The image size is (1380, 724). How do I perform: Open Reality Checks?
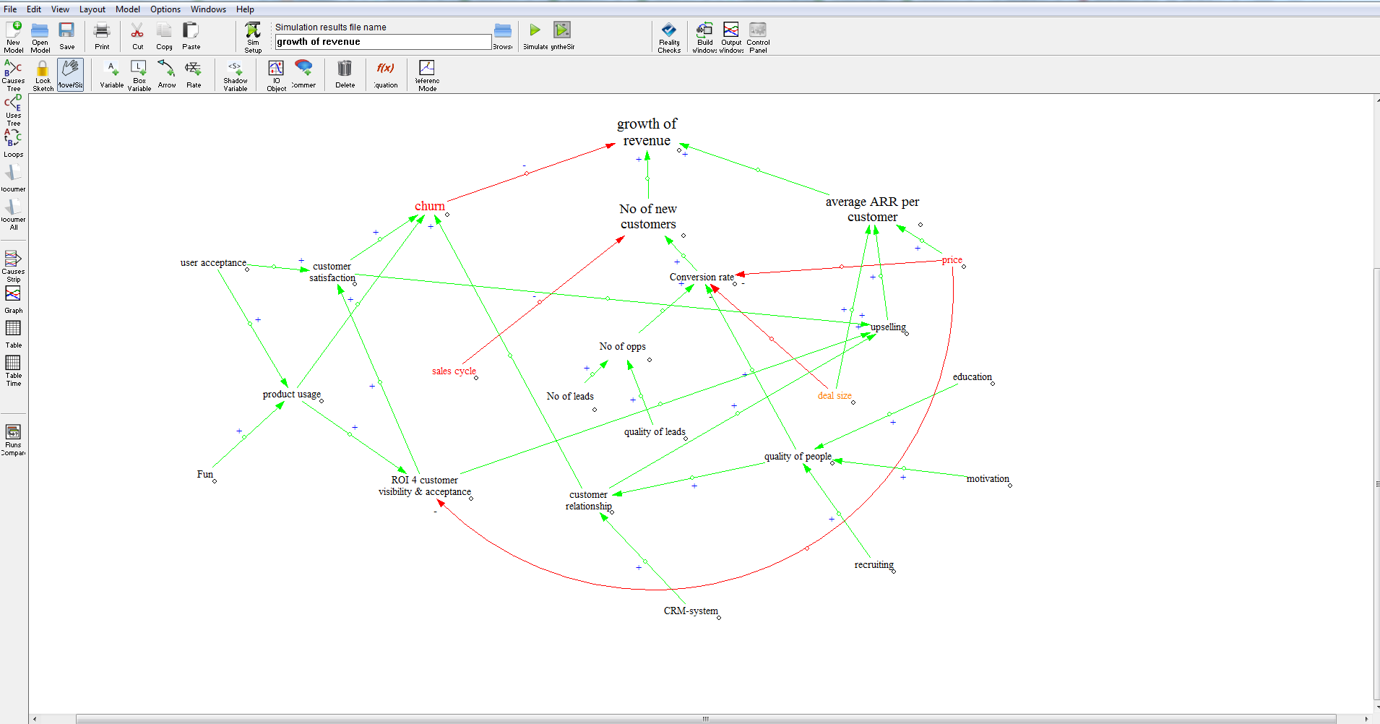[x=669, y=36]
